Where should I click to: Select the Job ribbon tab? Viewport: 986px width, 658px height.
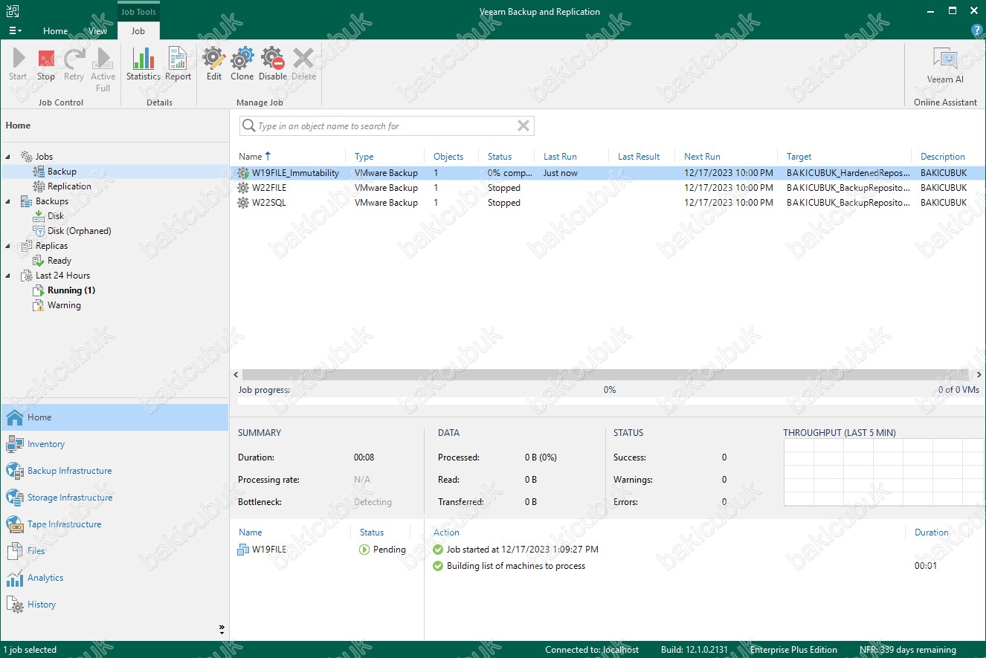click(138, 31)
